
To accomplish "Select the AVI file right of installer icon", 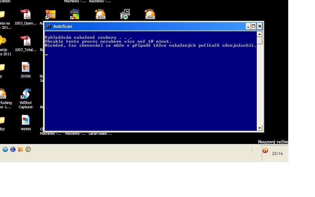I will 150,15.
